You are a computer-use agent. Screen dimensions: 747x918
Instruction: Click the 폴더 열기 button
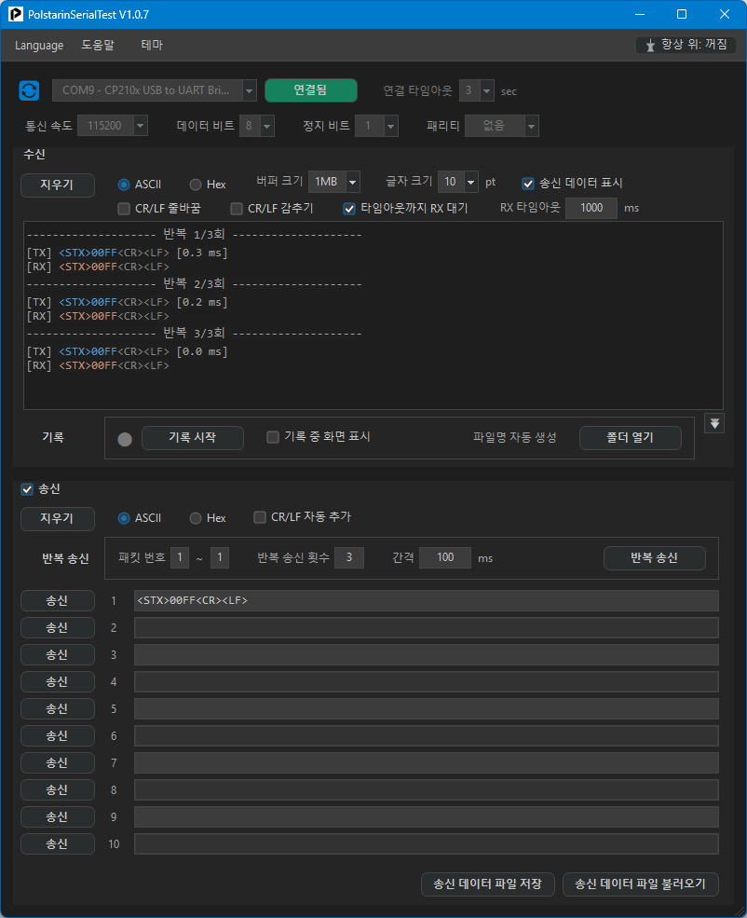[630, 438]
